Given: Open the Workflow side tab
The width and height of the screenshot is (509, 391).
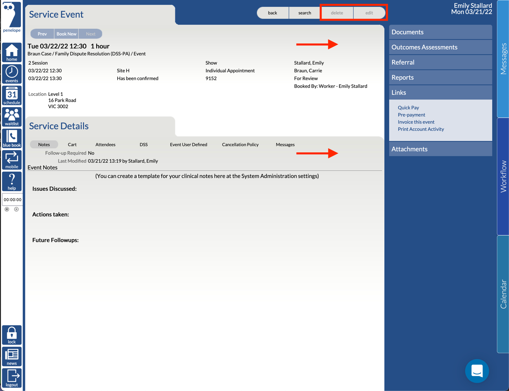Looking at the screenshot, I should [503, 176].
